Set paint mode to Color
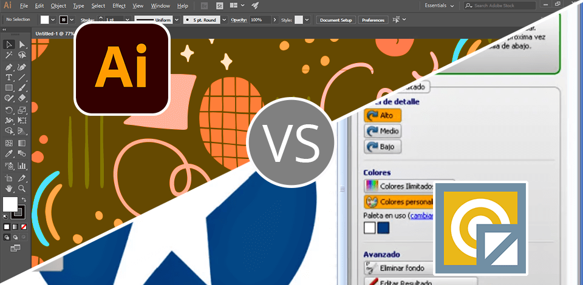 click(x=7, y=227)
